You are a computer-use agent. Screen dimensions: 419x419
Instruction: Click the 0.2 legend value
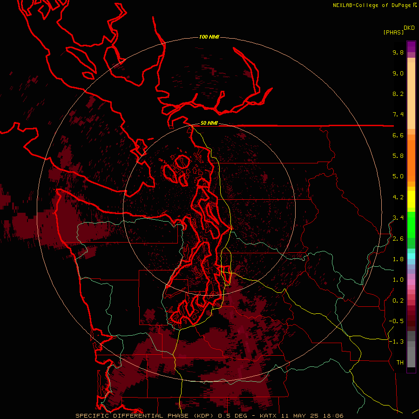398,301
